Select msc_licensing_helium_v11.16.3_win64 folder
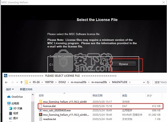 click(x=65, y=102)
